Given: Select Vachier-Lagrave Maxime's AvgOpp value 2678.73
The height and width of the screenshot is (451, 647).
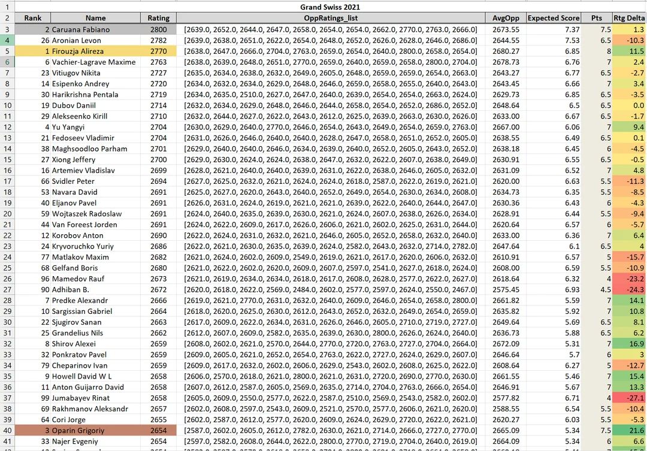Looking at the screenshot, I should tap(505, 62).
